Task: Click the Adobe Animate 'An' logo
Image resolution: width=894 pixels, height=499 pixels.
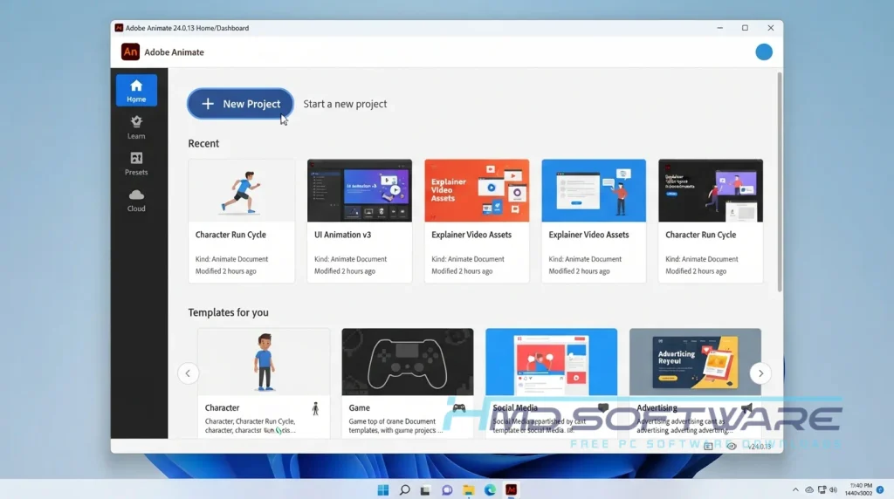Action: tap(130, 51)
